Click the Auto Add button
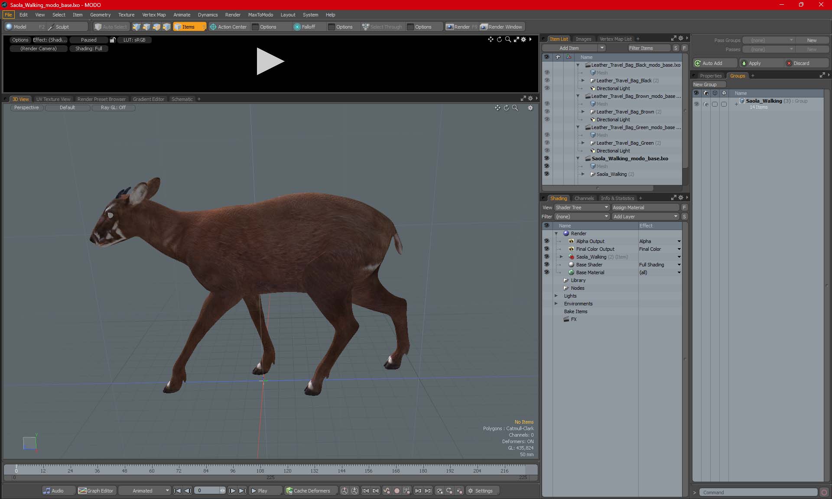 714,63
